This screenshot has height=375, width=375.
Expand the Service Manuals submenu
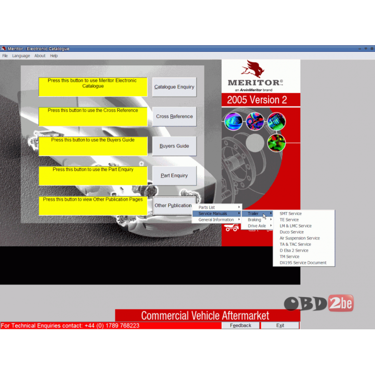click(217, 213)
